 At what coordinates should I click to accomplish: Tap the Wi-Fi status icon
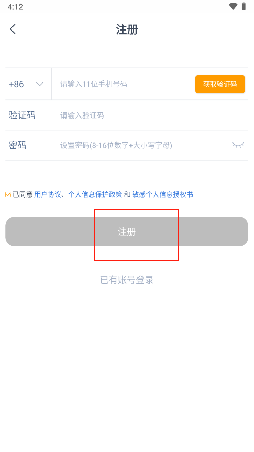click(233, 7)
